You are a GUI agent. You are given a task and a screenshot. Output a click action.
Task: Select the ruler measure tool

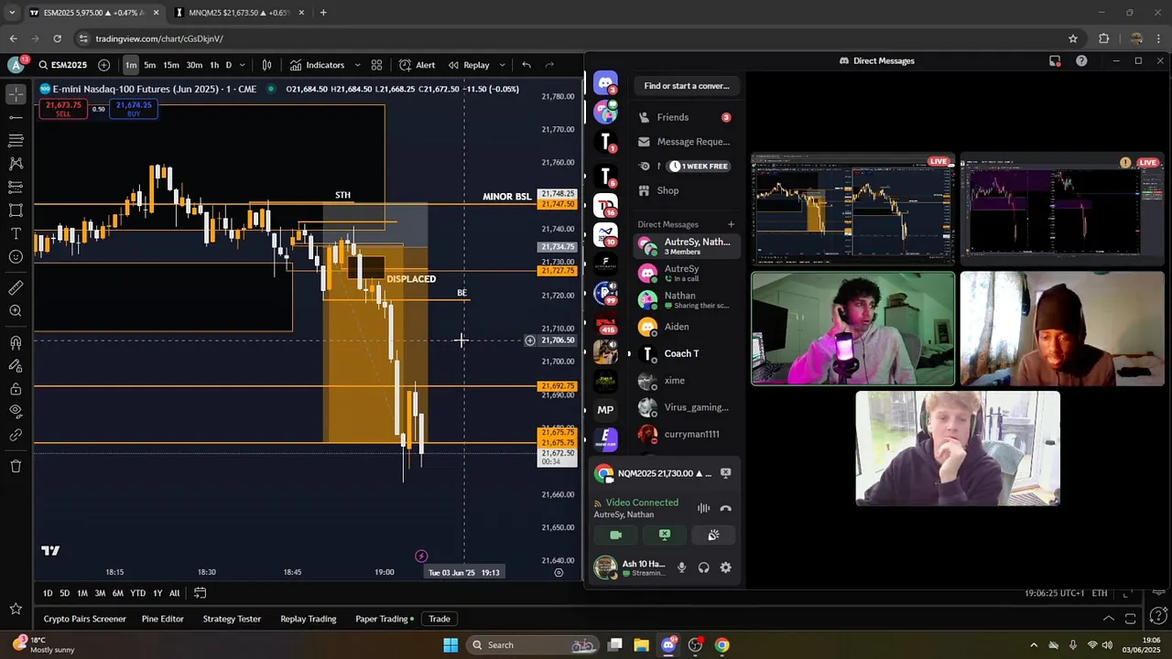(x=16, y=287)
